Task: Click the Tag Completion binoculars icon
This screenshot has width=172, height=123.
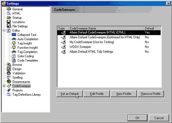Action: click(14, 52)
